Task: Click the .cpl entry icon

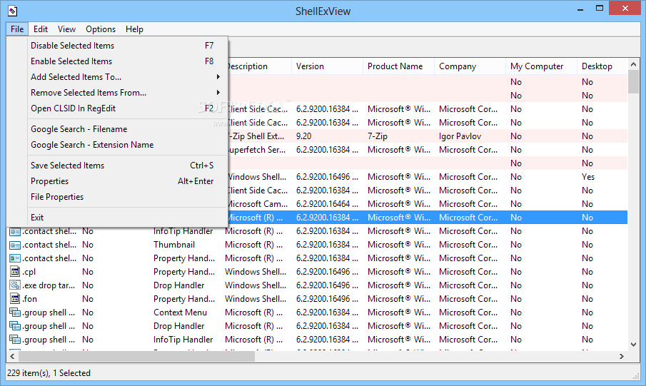Action: click(x=14, y=272)
